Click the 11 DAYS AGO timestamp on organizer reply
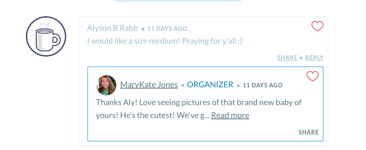Viewport: 366px width, 150px height. (x=263, y=85)
